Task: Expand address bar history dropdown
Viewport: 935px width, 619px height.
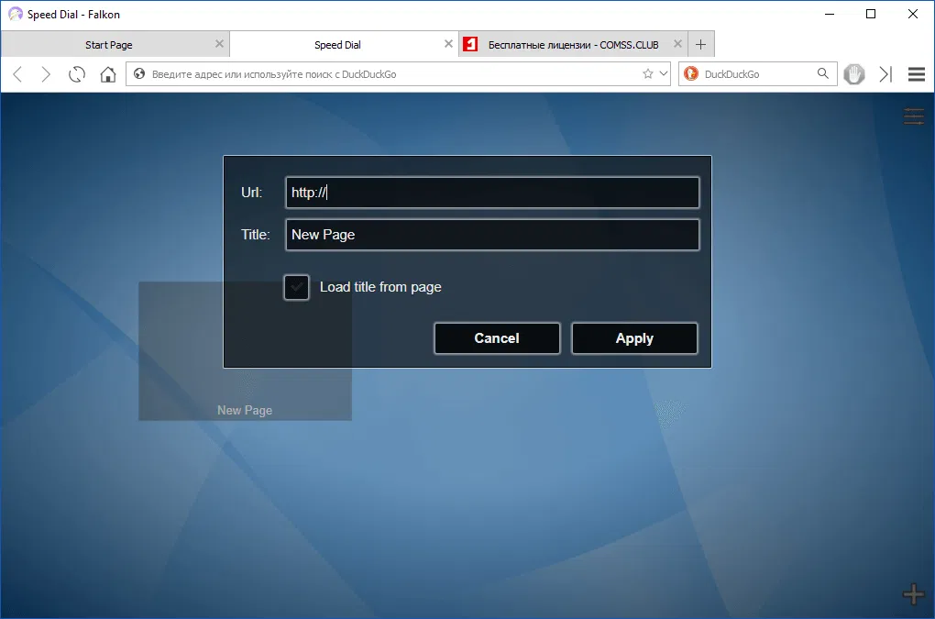Action: [663, 74]
